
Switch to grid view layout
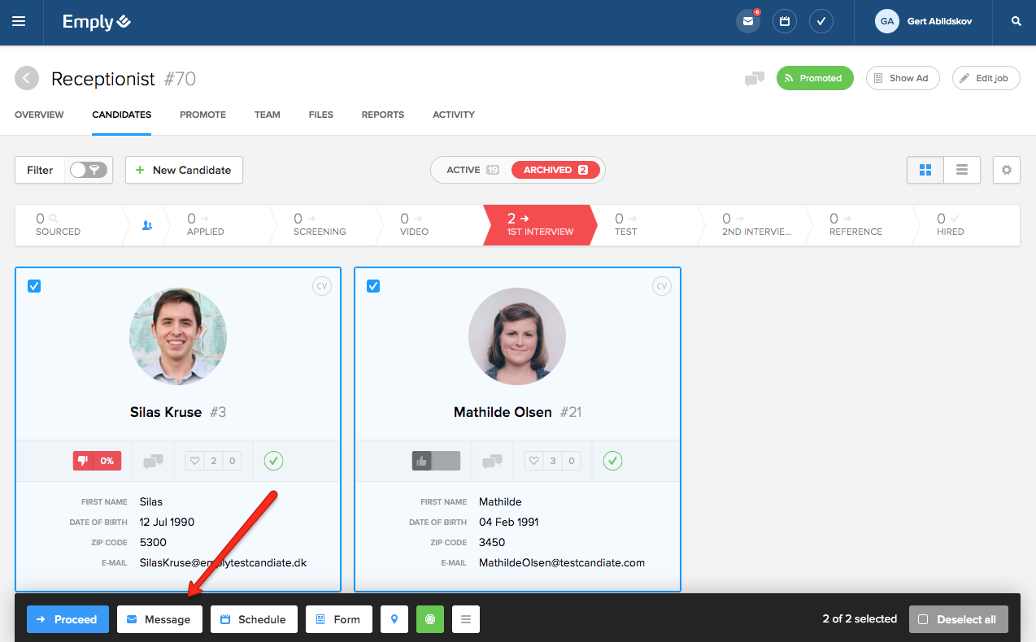tap(925, 170)
